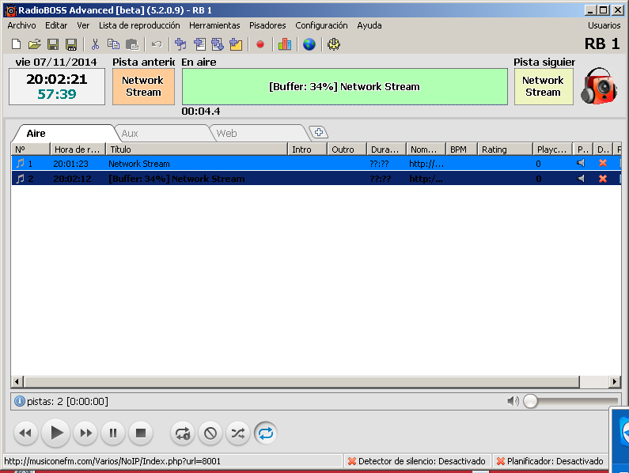Image resolution: width=629 pixels, height=473 pixels.
Task: Stop playback with the square button
Action: pyautogui.click(x=140, y=433)
